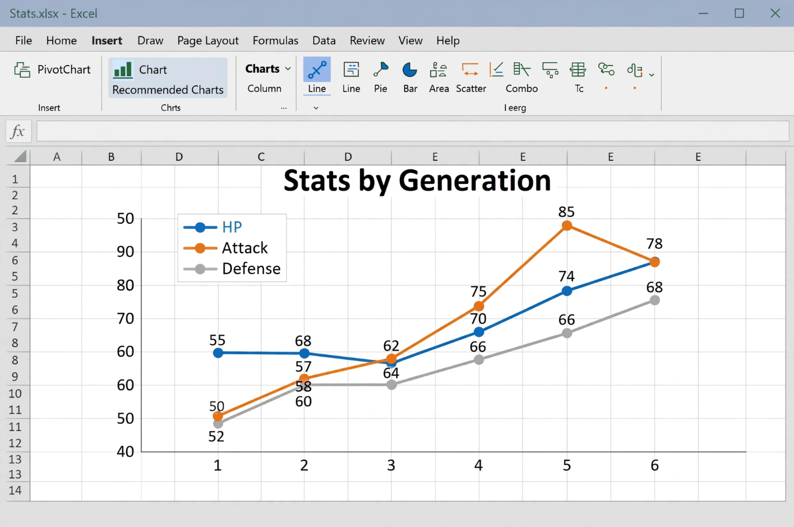
Task: Select the Combo chart icon
Action: click(x=521, y=70)
